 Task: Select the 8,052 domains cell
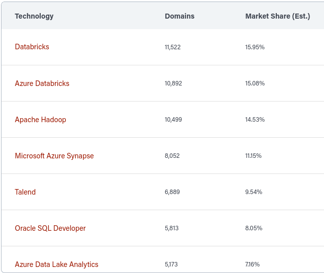[172, 156]
